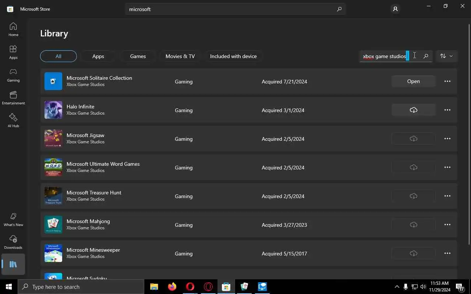Image resolution: width=471 pixels, height=294 pixels.
Task: Show hidden system tray icons
Action: (397, 287)
